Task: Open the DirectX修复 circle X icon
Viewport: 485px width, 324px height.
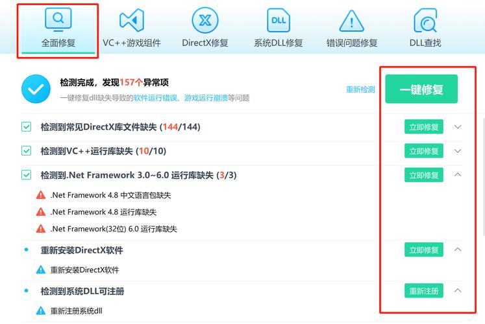Action: tap(205, 20)
